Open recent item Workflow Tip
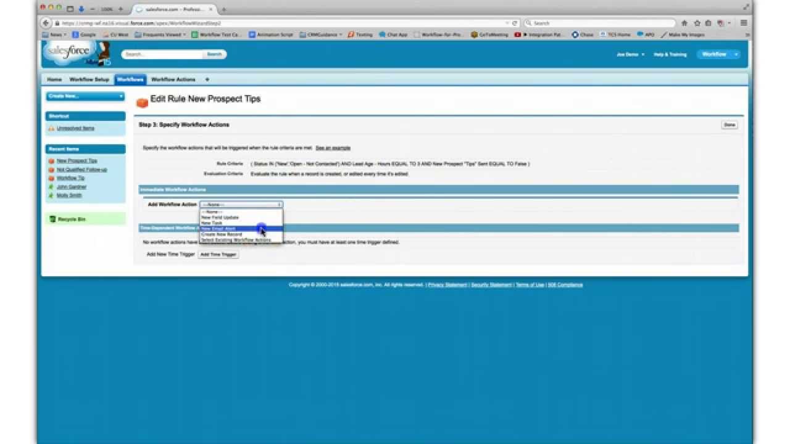Image resolution: width=790 pixels, height=444 pixels. pos(70,178)
